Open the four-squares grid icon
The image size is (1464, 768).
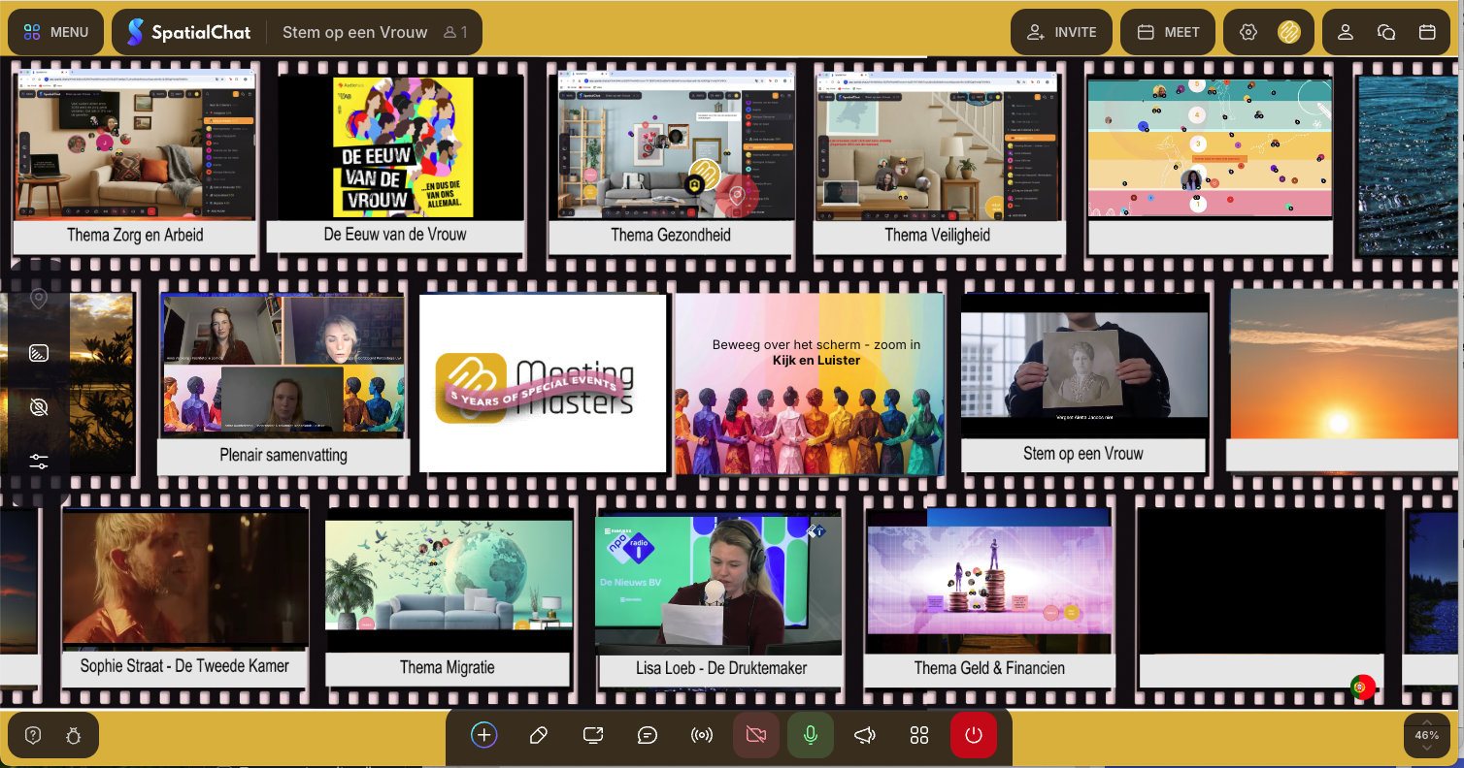tap(919, 735)
